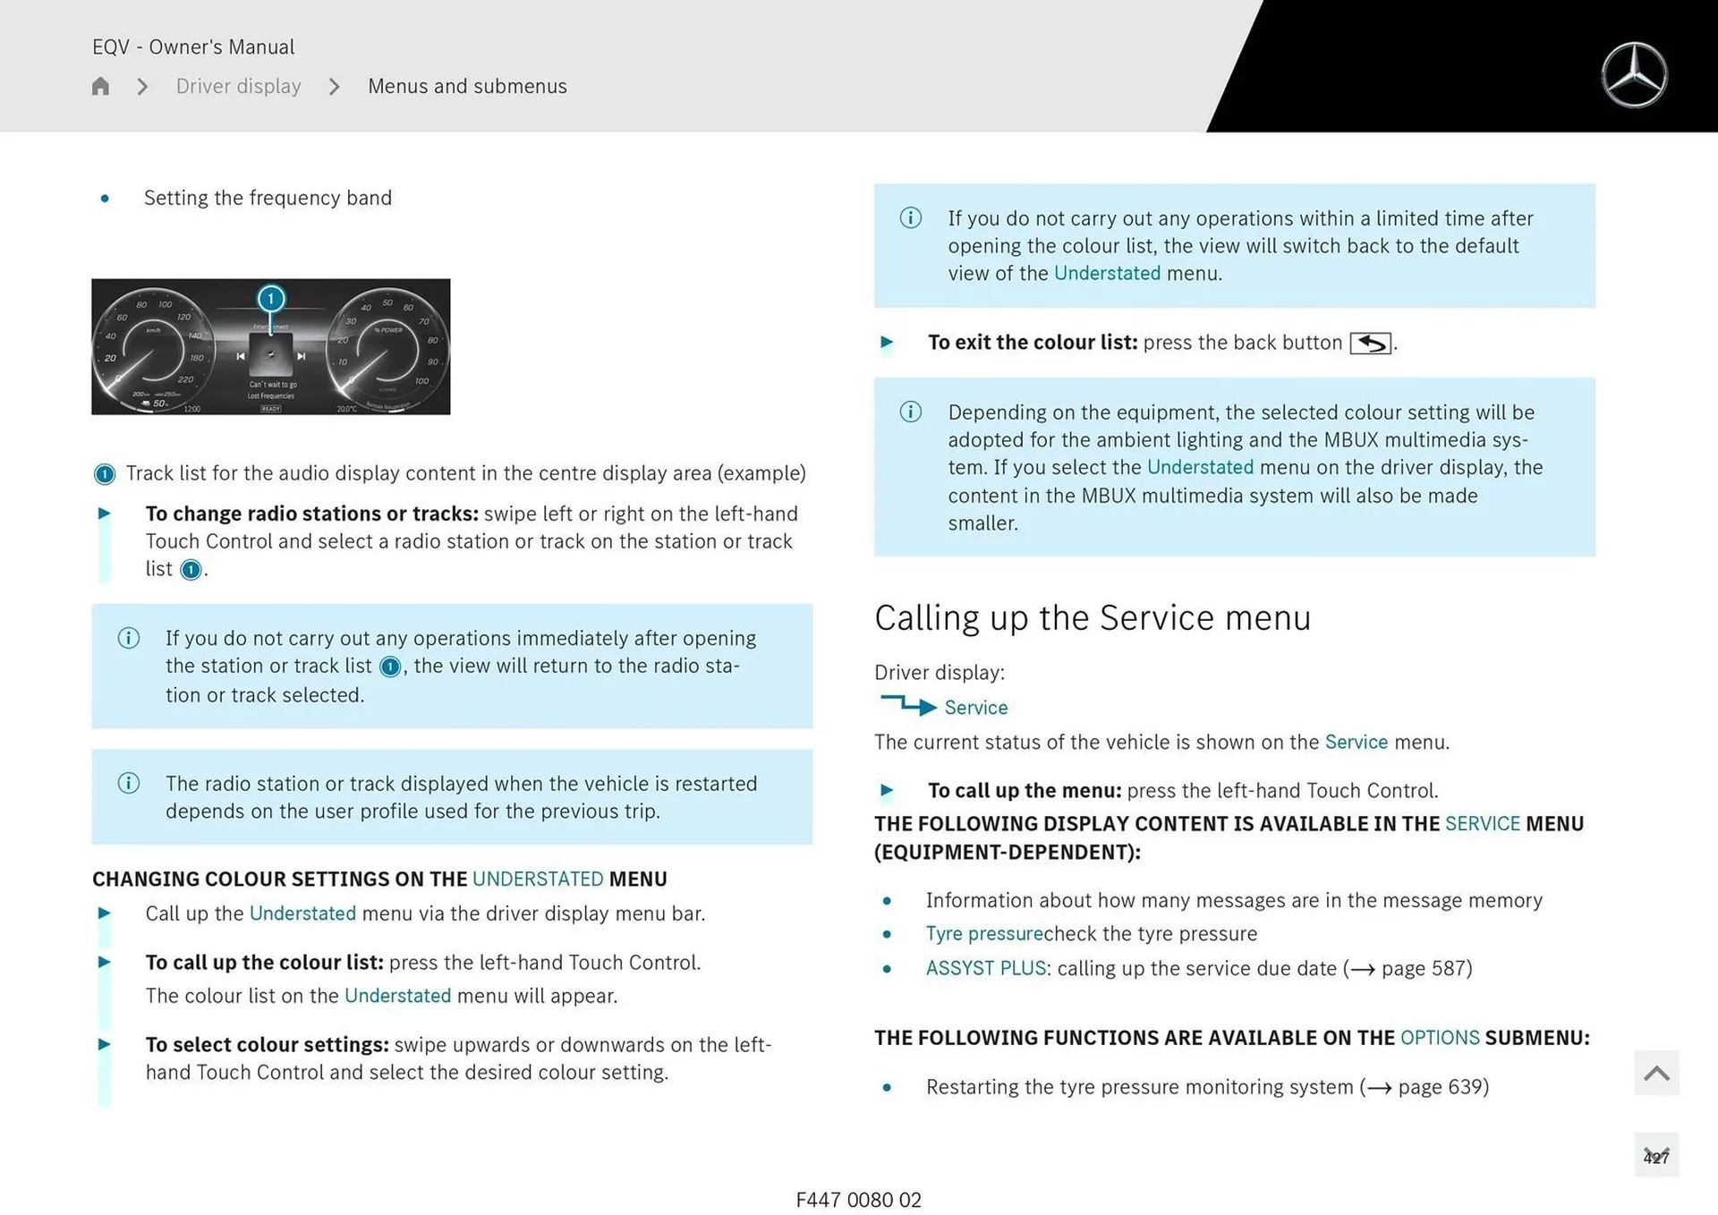
Task: Click the back button icon in text
Action: pyautogui.click(x=1370, y=344)
